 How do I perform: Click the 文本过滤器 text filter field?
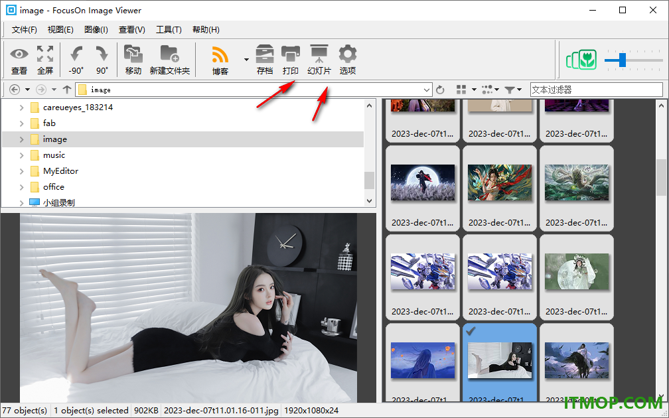[597, 90]
